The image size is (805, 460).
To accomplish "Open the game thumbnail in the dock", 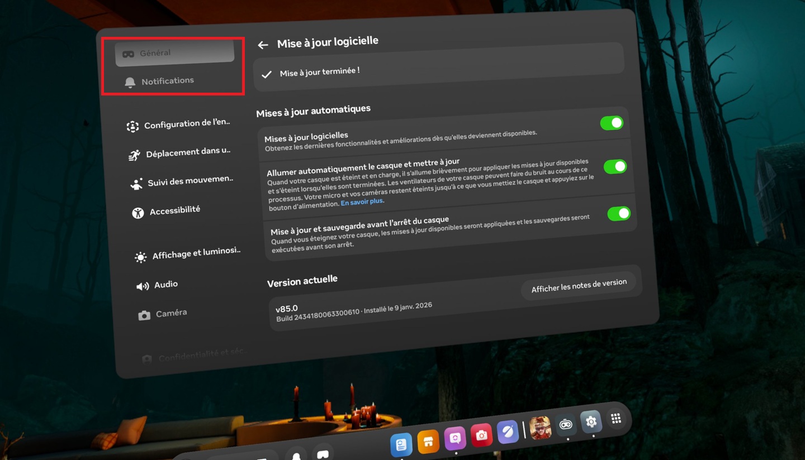I will (x=540, y=428).
